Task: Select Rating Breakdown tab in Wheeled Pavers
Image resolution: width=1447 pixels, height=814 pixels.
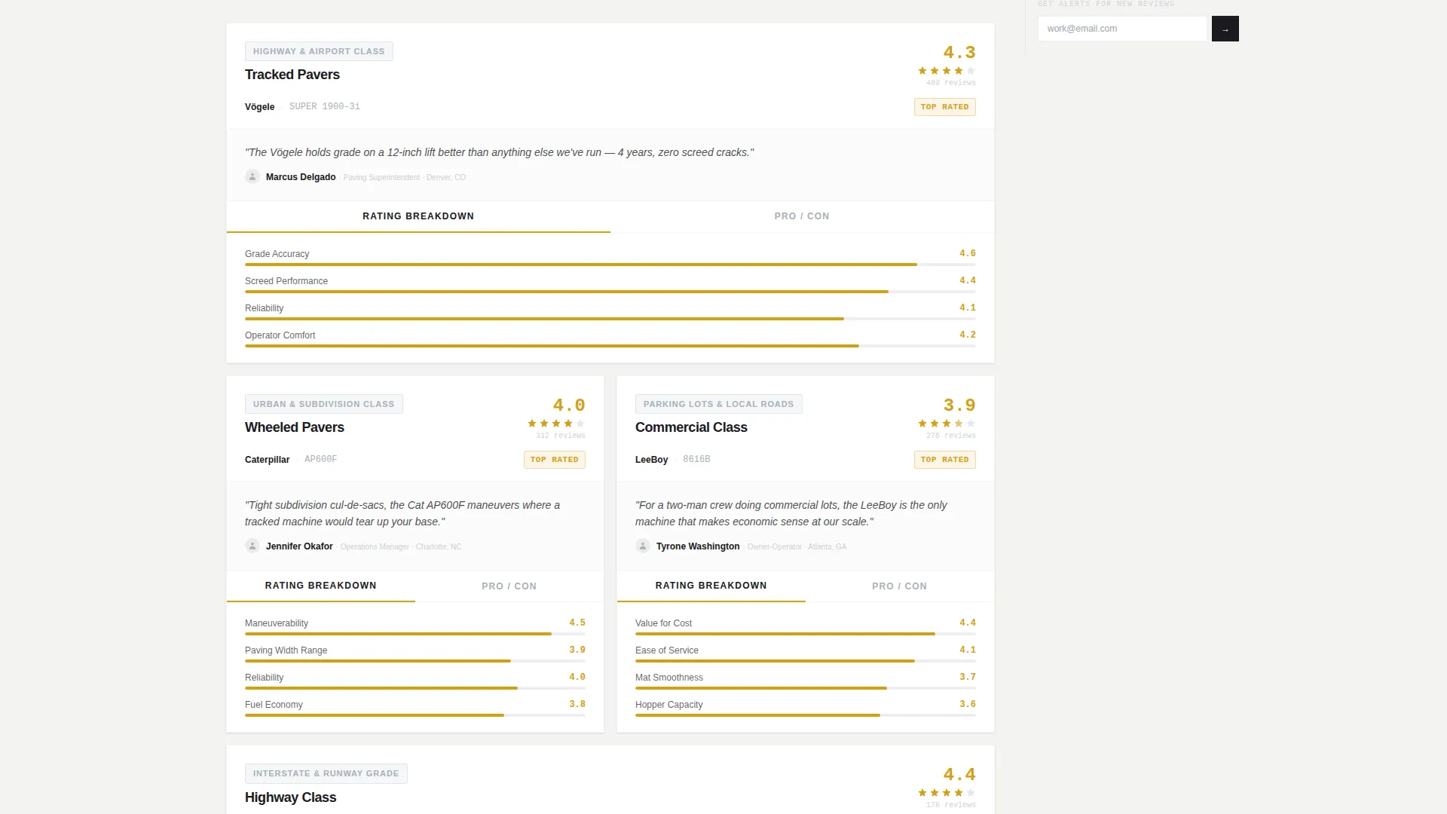Action: coord(321,586)
